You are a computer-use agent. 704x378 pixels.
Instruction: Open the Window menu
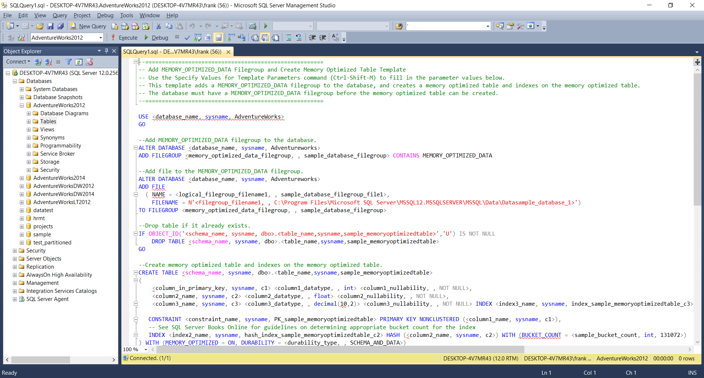[150, 15]
